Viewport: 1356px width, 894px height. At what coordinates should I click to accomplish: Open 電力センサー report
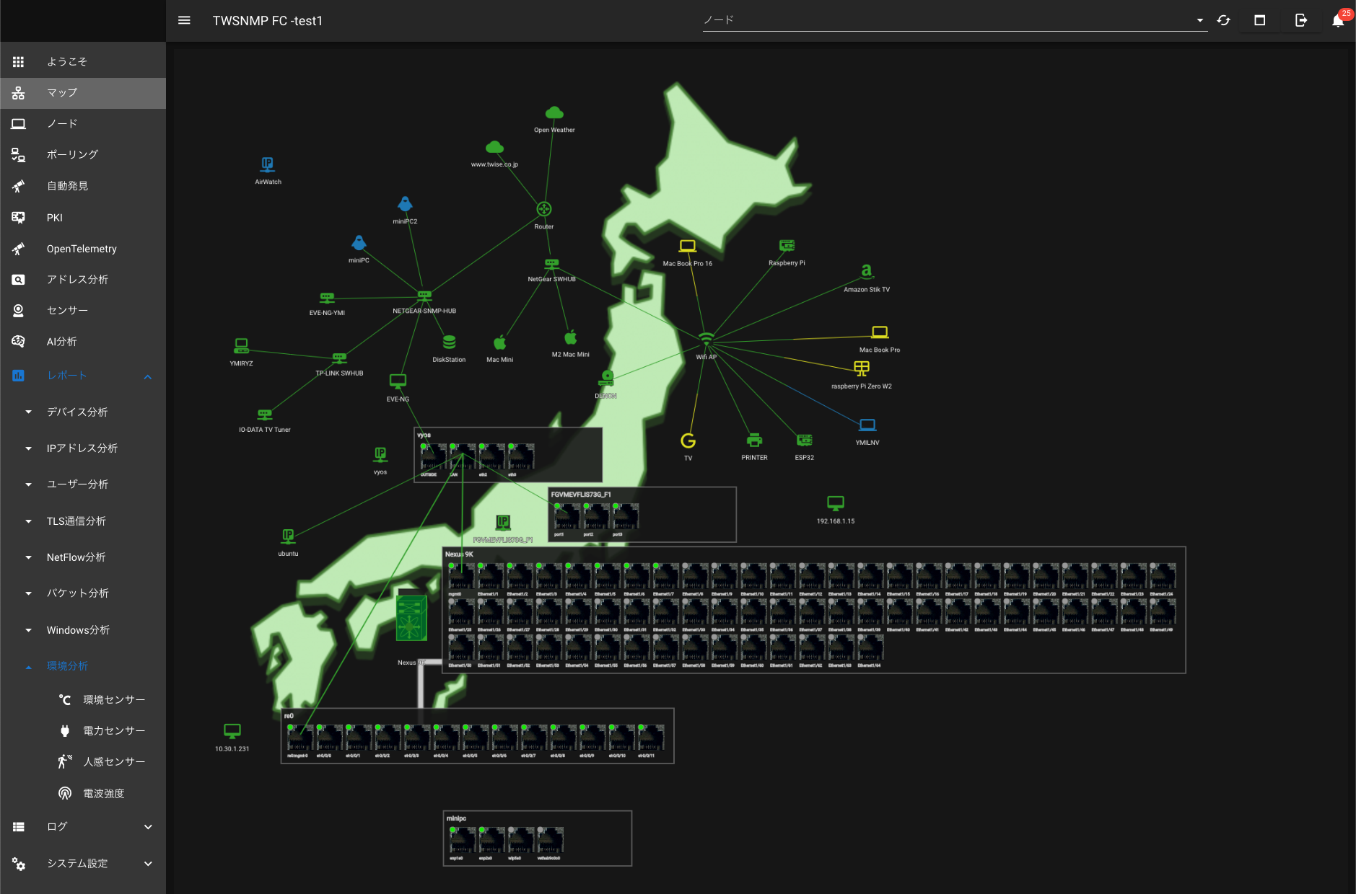(x=83, y=731)
